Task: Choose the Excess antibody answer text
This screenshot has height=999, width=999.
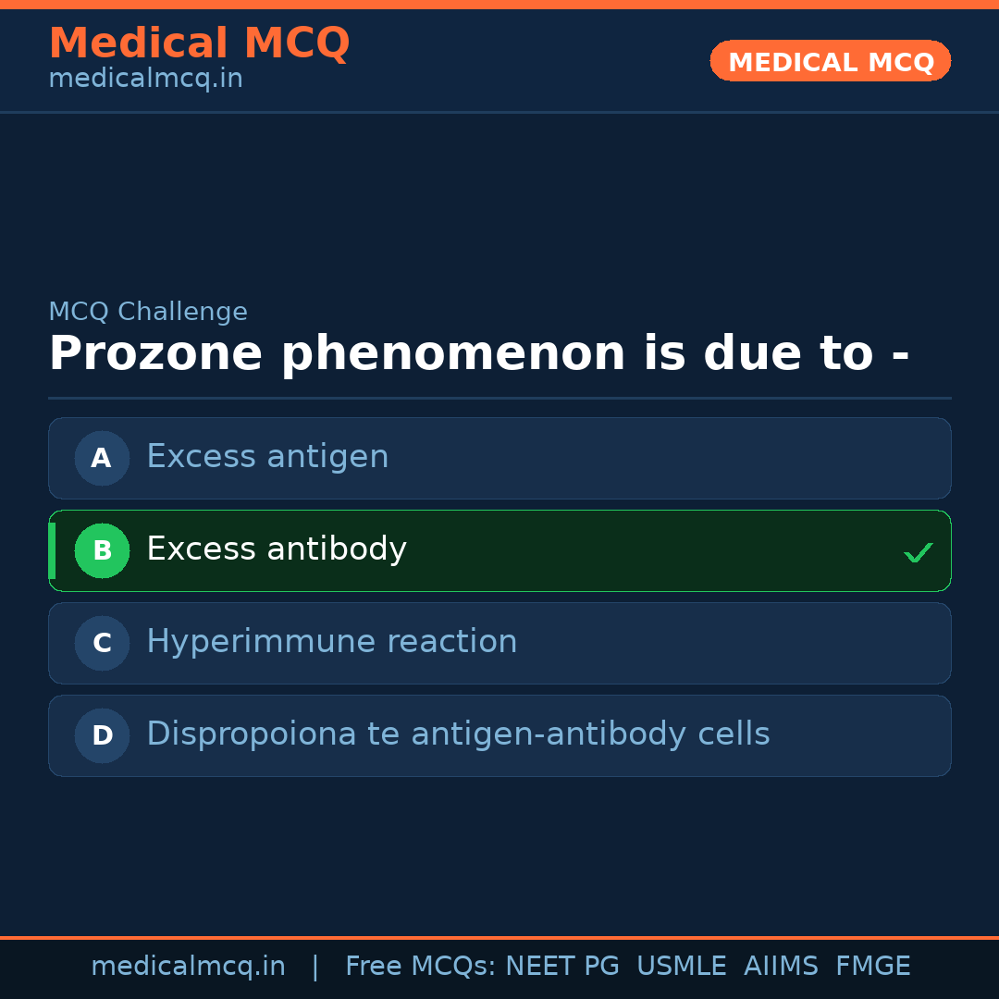Action: [x=277, y=549]
